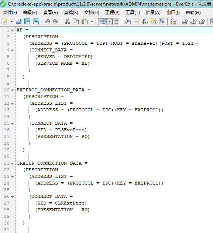Viewport: 213px width, 233px height.
Task: Collapse the EXTPROC_CONNECTION_DATA block at line 10
Action: coord(13,90)
